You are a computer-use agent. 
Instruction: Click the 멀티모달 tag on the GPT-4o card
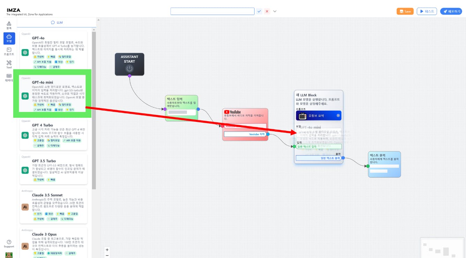coord(65,56)
